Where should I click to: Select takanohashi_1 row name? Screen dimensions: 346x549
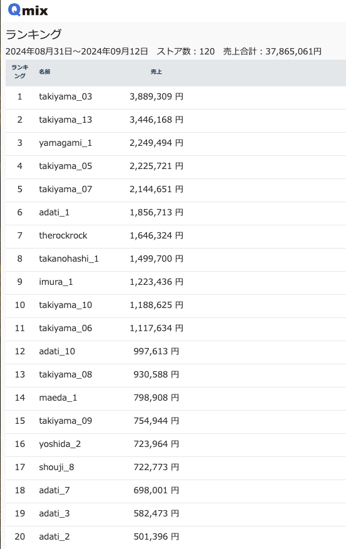[69, 259]
